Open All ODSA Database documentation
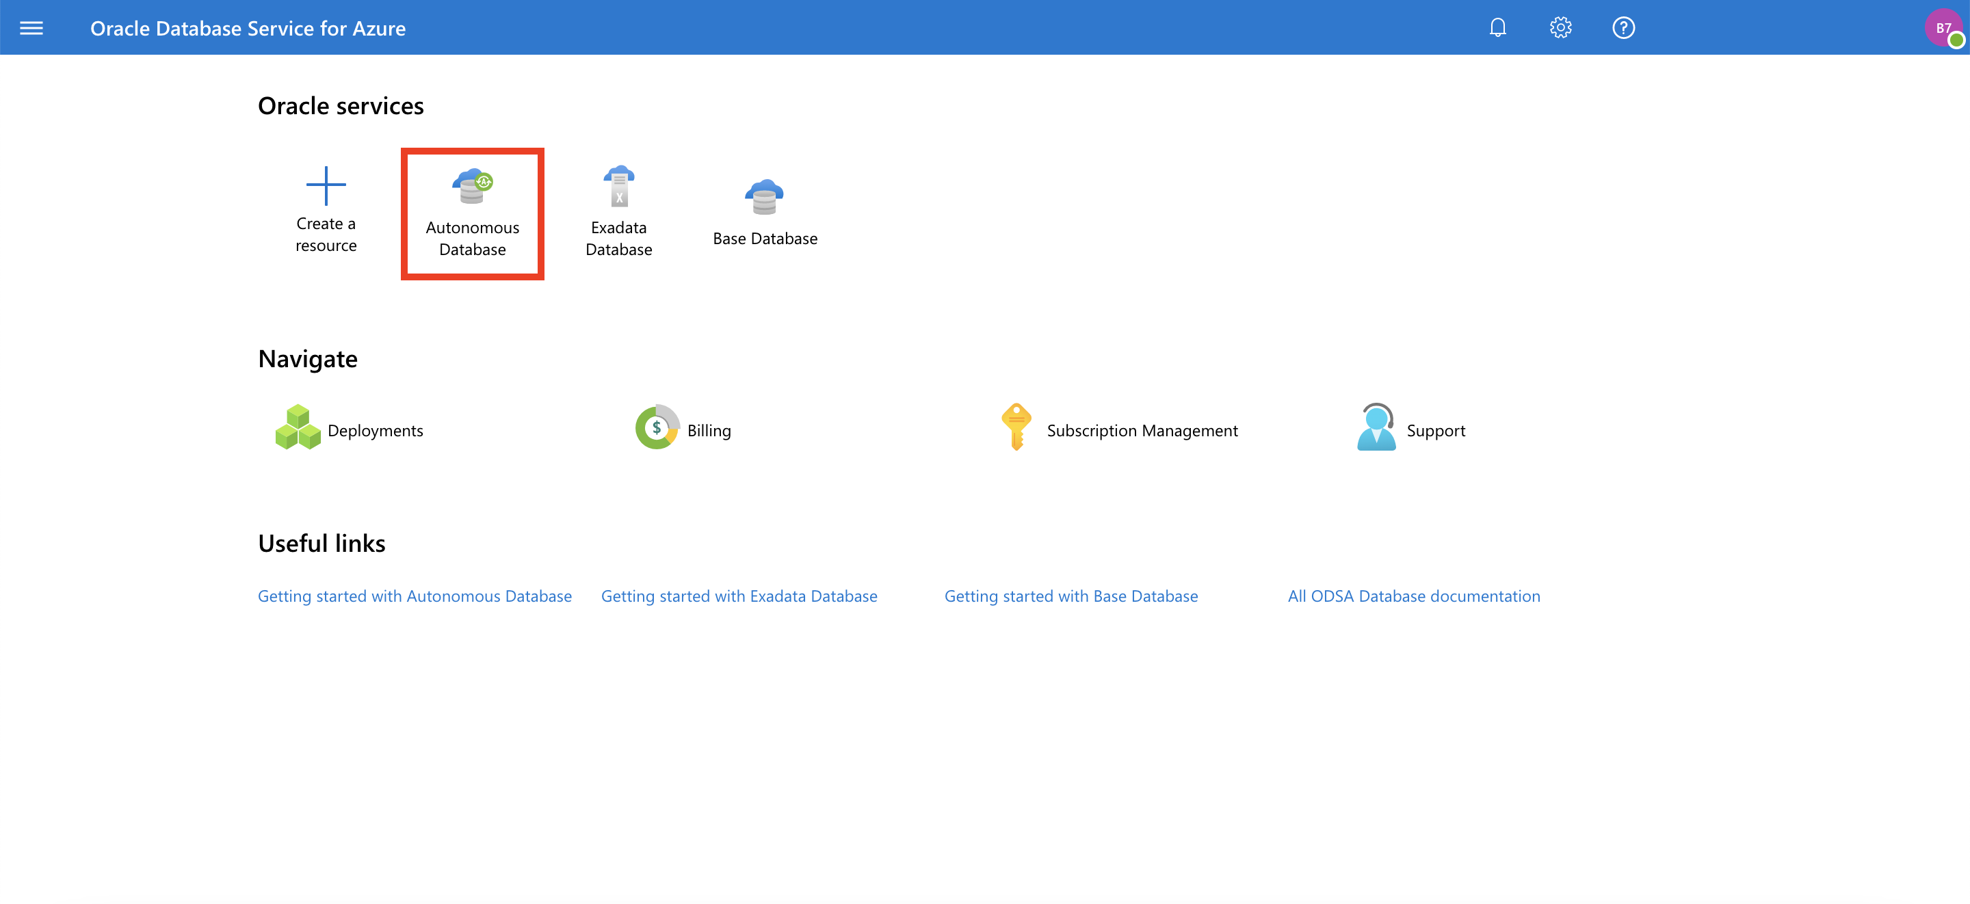The width and height of the screenshot is (1970, 904). (1414, 596)
